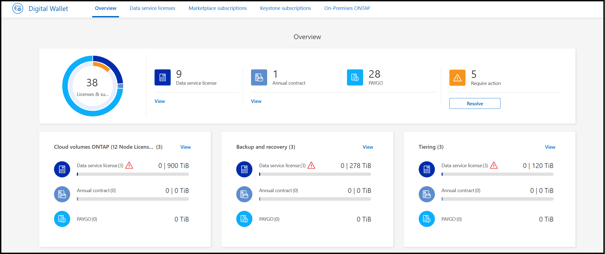Click the 120 TiB capacity progress bar
605x254 pixels.
(x=497, y=174)
